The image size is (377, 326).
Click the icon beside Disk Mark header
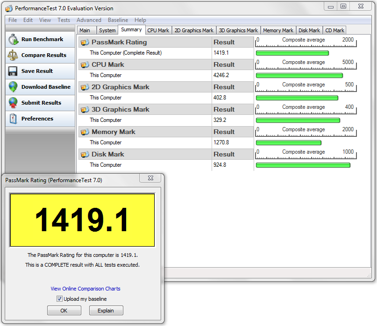point(85,154)
